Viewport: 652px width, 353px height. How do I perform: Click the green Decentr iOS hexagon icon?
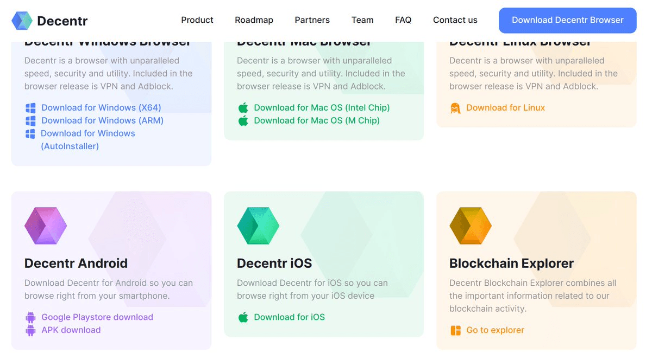coord(258,226)
